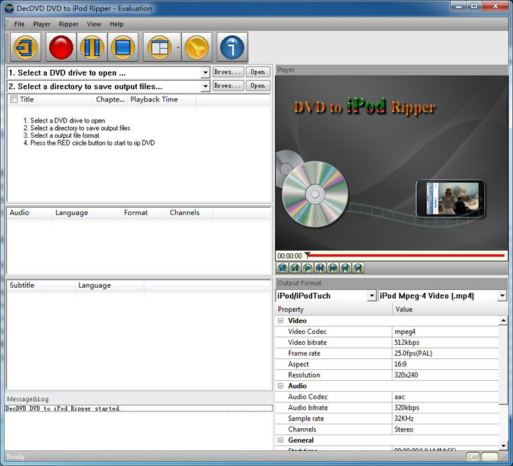The height and width of the screenshot is (466, 513).
Task: Toggle the Title select-all checkbox
Action: (14, 99)
